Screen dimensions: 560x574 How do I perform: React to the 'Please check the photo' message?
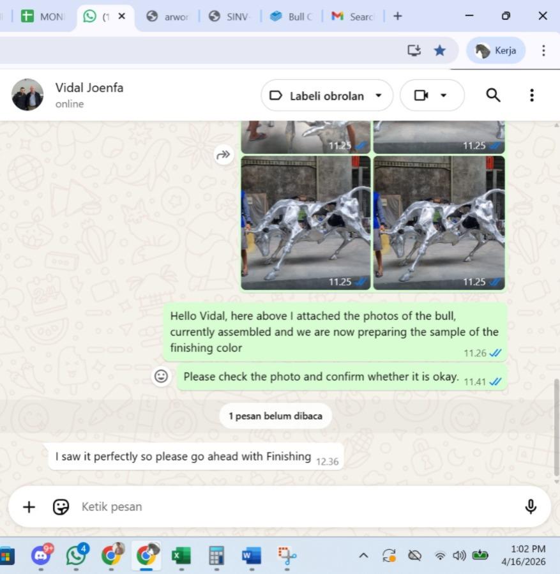point(162,377)
